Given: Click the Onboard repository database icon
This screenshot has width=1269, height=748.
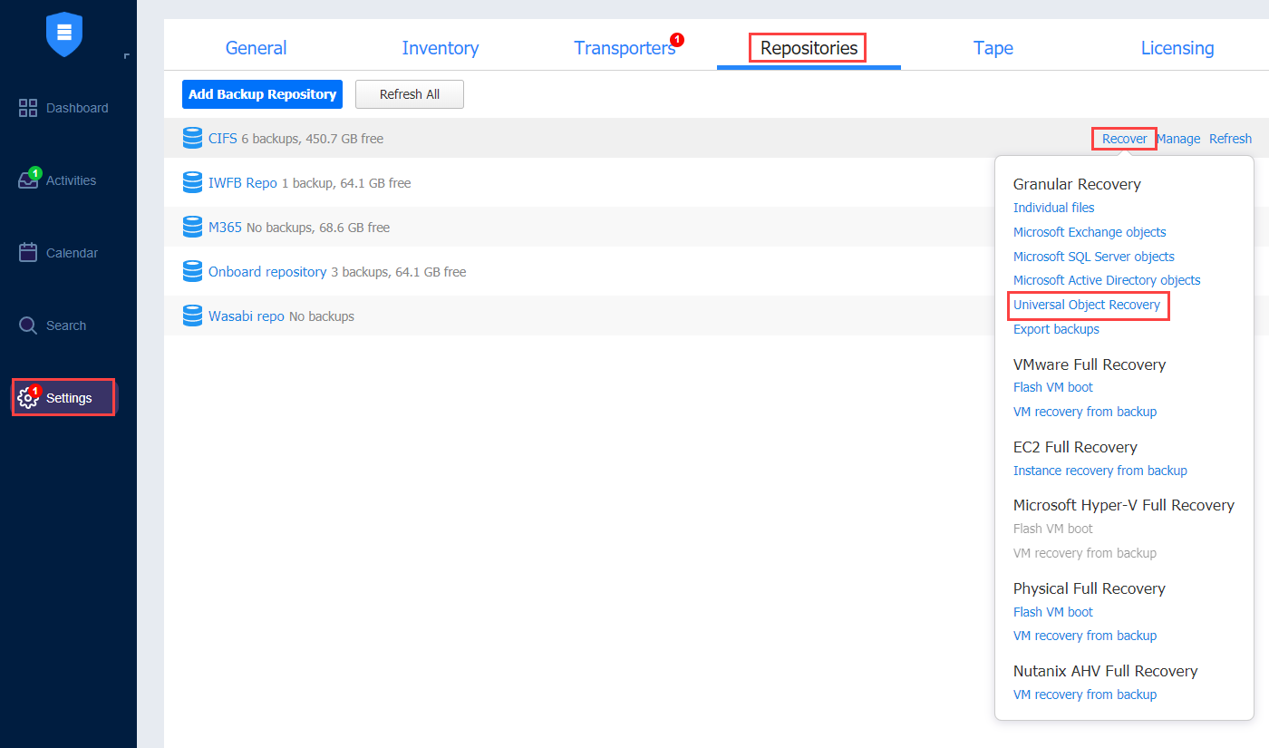Looking at the screenshot, I should click(192, 271).
